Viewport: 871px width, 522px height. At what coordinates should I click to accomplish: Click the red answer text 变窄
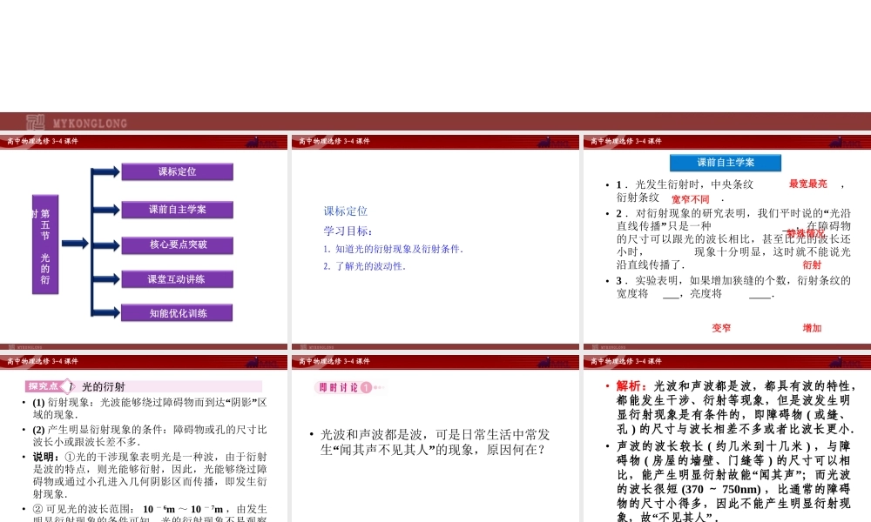(721, 328)
